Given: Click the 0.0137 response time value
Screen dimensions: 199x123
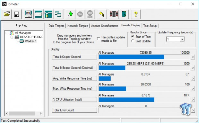Looking at the screenshot, I should coord(146,74).
